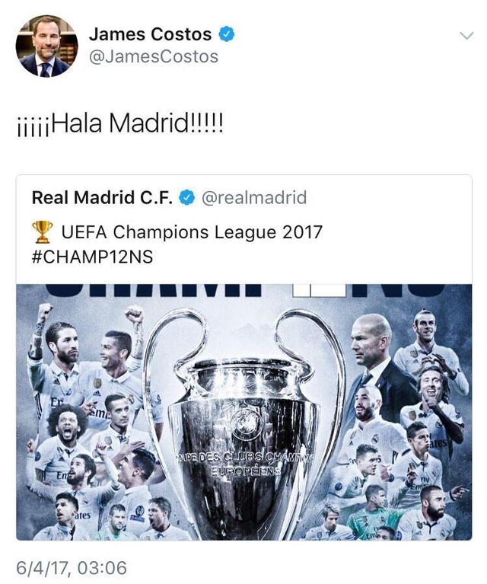Click the 6/4/17, 03:06 timestamp
The image size is (487, 584).
72,568
